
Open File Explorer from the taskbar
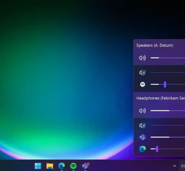click(x=50, y=166)
